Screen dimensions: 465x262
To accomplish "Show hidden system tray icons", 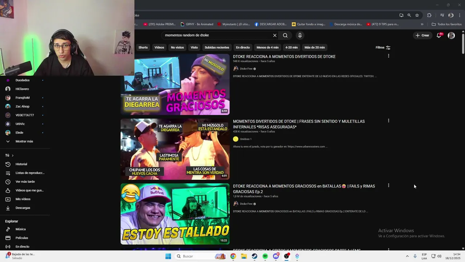I will [407, 256].
